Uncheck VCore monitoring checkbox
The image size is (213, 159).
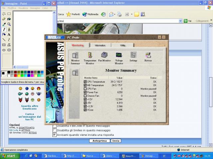[85, 110]
